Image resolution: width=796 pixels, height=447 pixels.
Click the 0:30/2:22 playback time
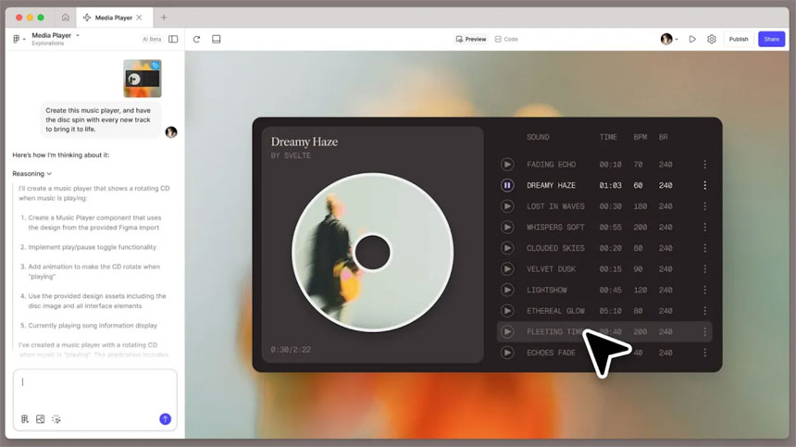[291, 350]
